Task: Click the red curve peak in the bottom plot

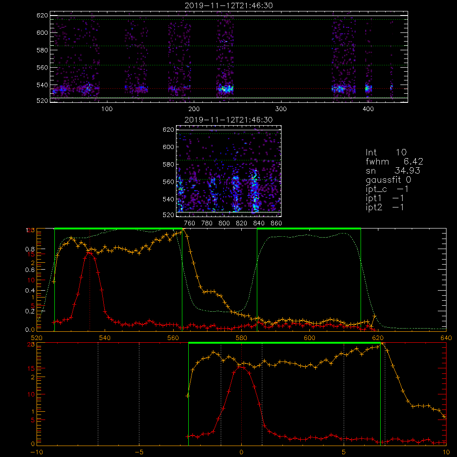Action: (239, 367)
